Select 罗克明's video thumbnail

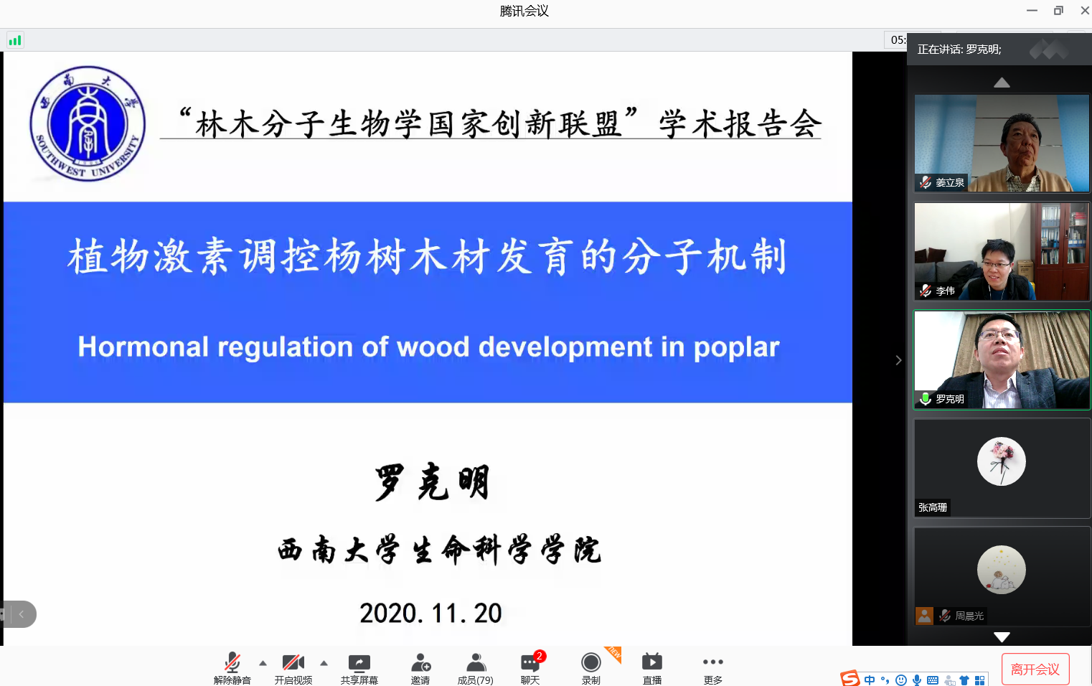1002,360
